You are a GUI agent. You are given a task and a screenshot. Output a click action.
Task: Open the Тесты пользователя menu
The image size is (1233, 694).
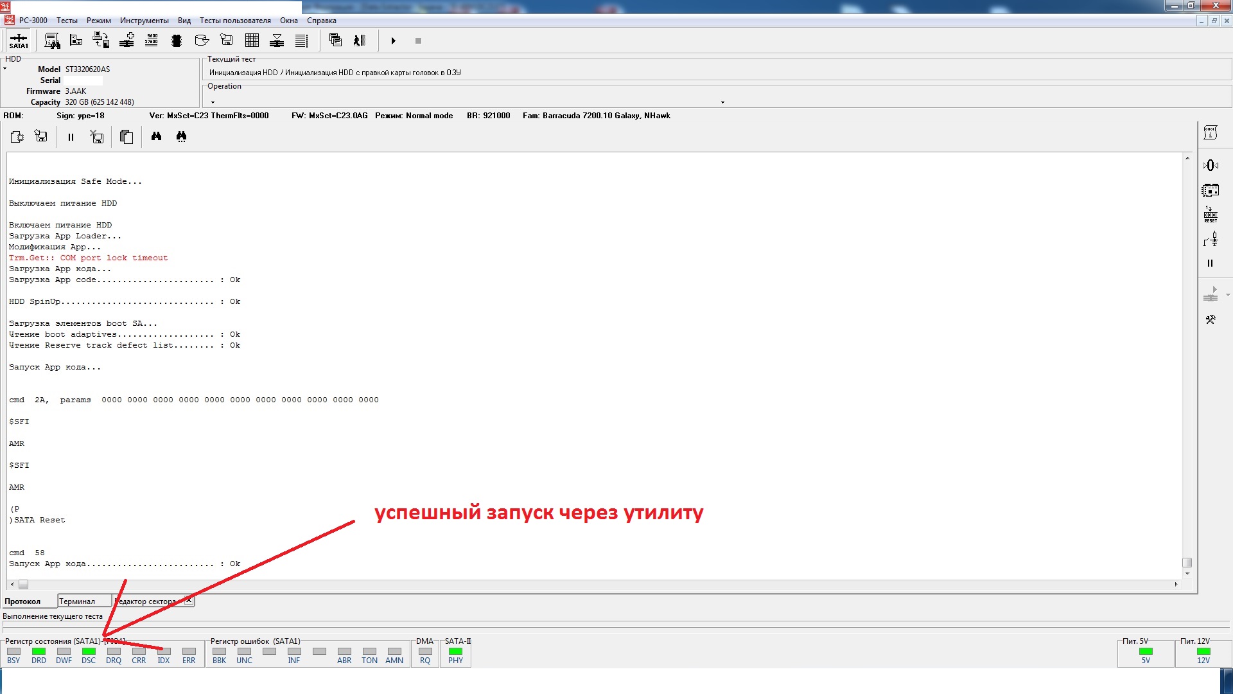pos(235,21)
